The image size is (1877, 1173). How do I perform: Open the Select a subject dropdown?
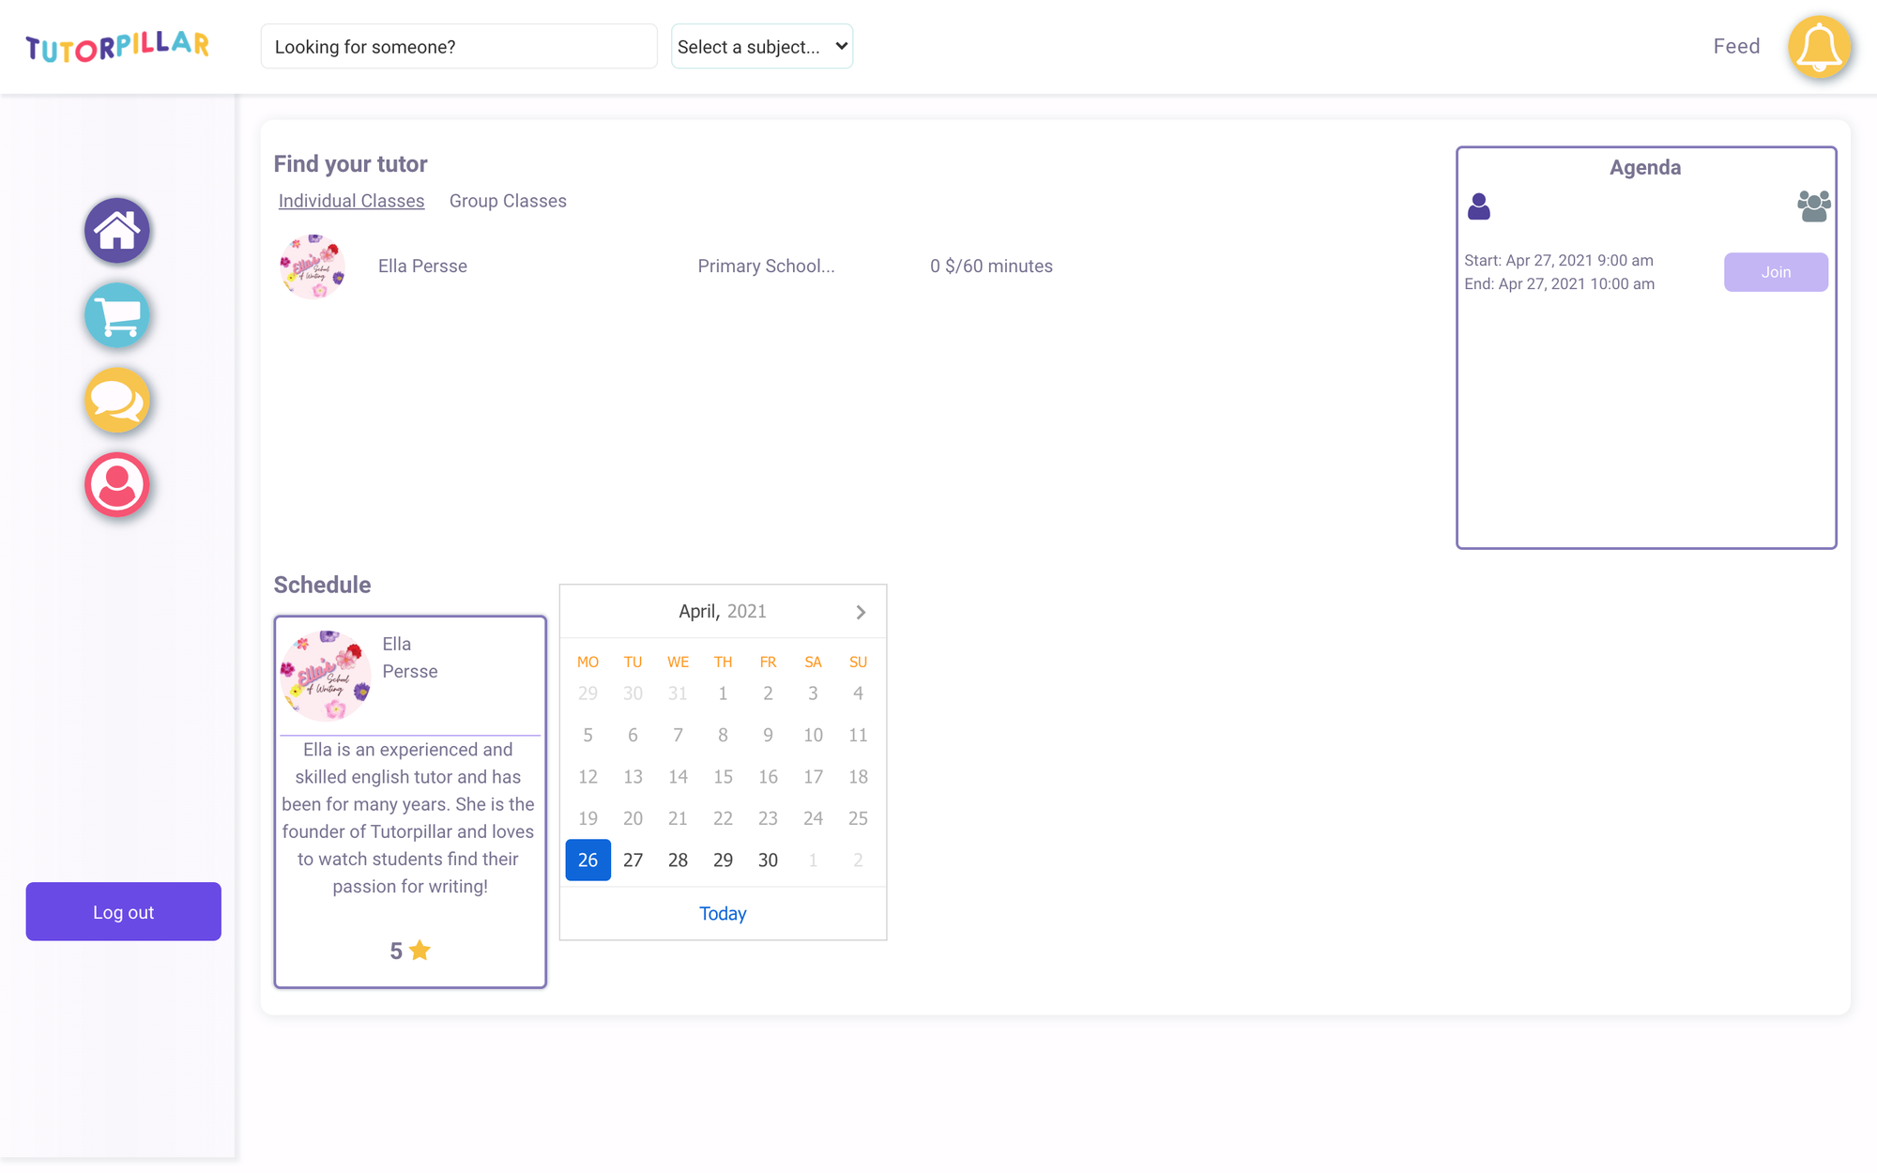762,46
